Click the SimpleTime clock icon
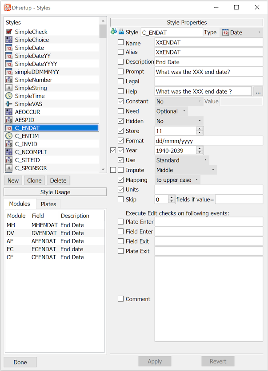Screen dimensions: 268x371 pyautogui.click(x=9, y=96)
